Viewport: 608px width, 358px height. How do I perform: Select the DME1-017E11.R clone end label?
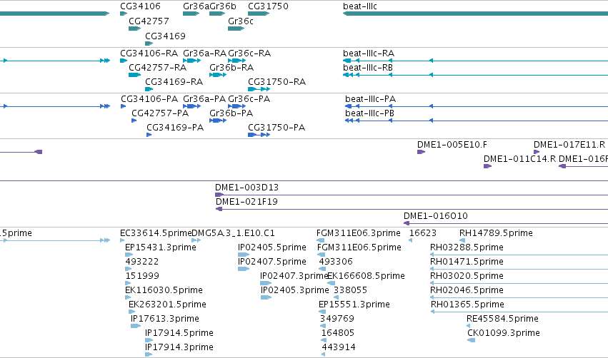point(569,144)
